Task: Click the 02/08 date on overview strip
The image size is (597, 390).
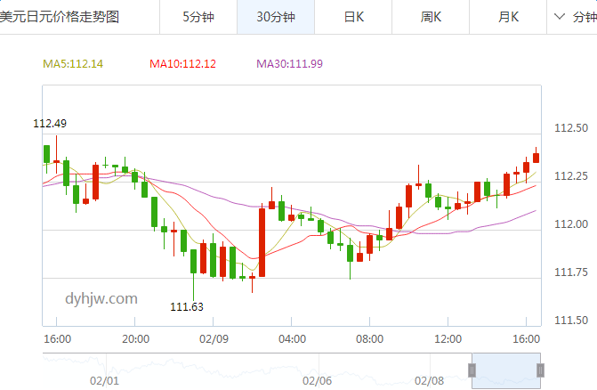Action: tap(429, 381)
